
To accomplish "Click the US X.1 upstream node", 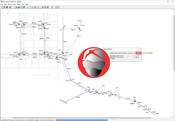I will (81, 22).
